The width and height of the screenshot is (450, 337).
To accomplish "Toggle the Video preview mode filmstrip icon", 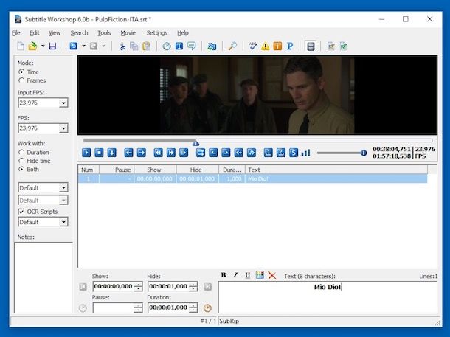I will [311, 46].
